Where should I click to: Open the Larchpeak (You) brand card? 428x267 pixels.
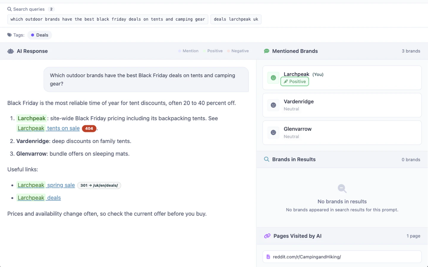[x=342, y=78]
